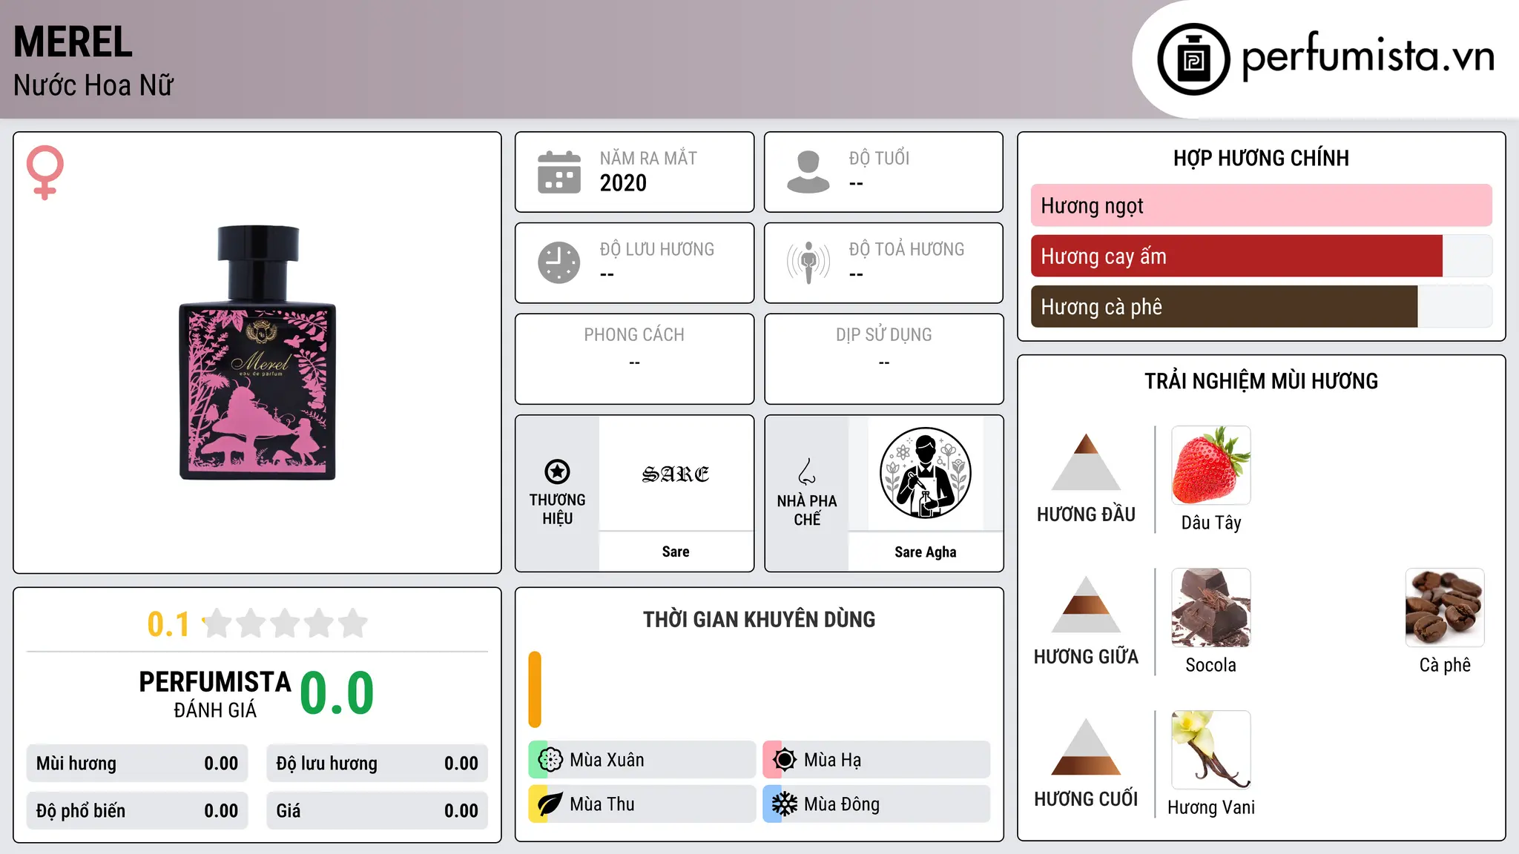Click the summer sun icon
1519x854 pixels.
[x=785, y=760]
